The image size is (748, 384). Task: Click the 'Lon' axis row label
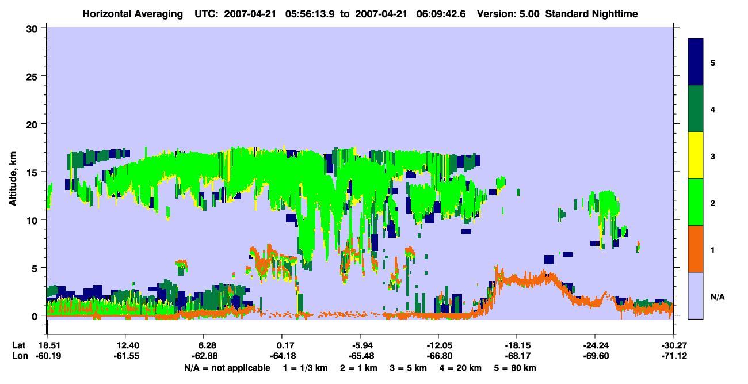click(x=19, y=356)
